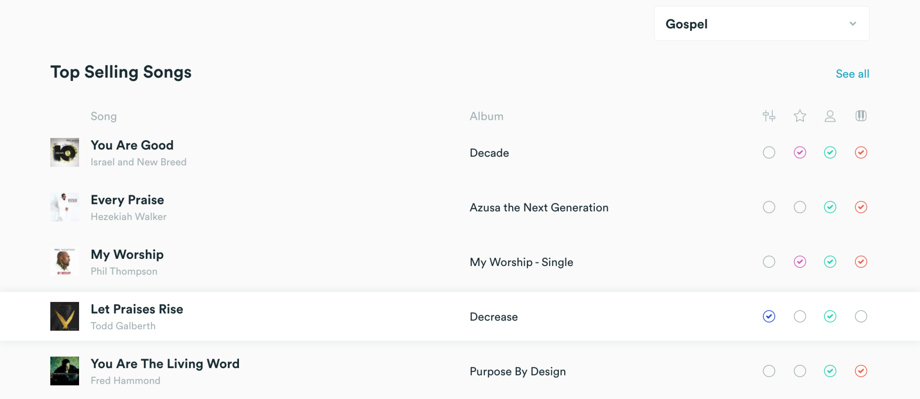Click the mixer sliders column header icon
The width and height of the screenshot is (920, 399).
(769, 116)
